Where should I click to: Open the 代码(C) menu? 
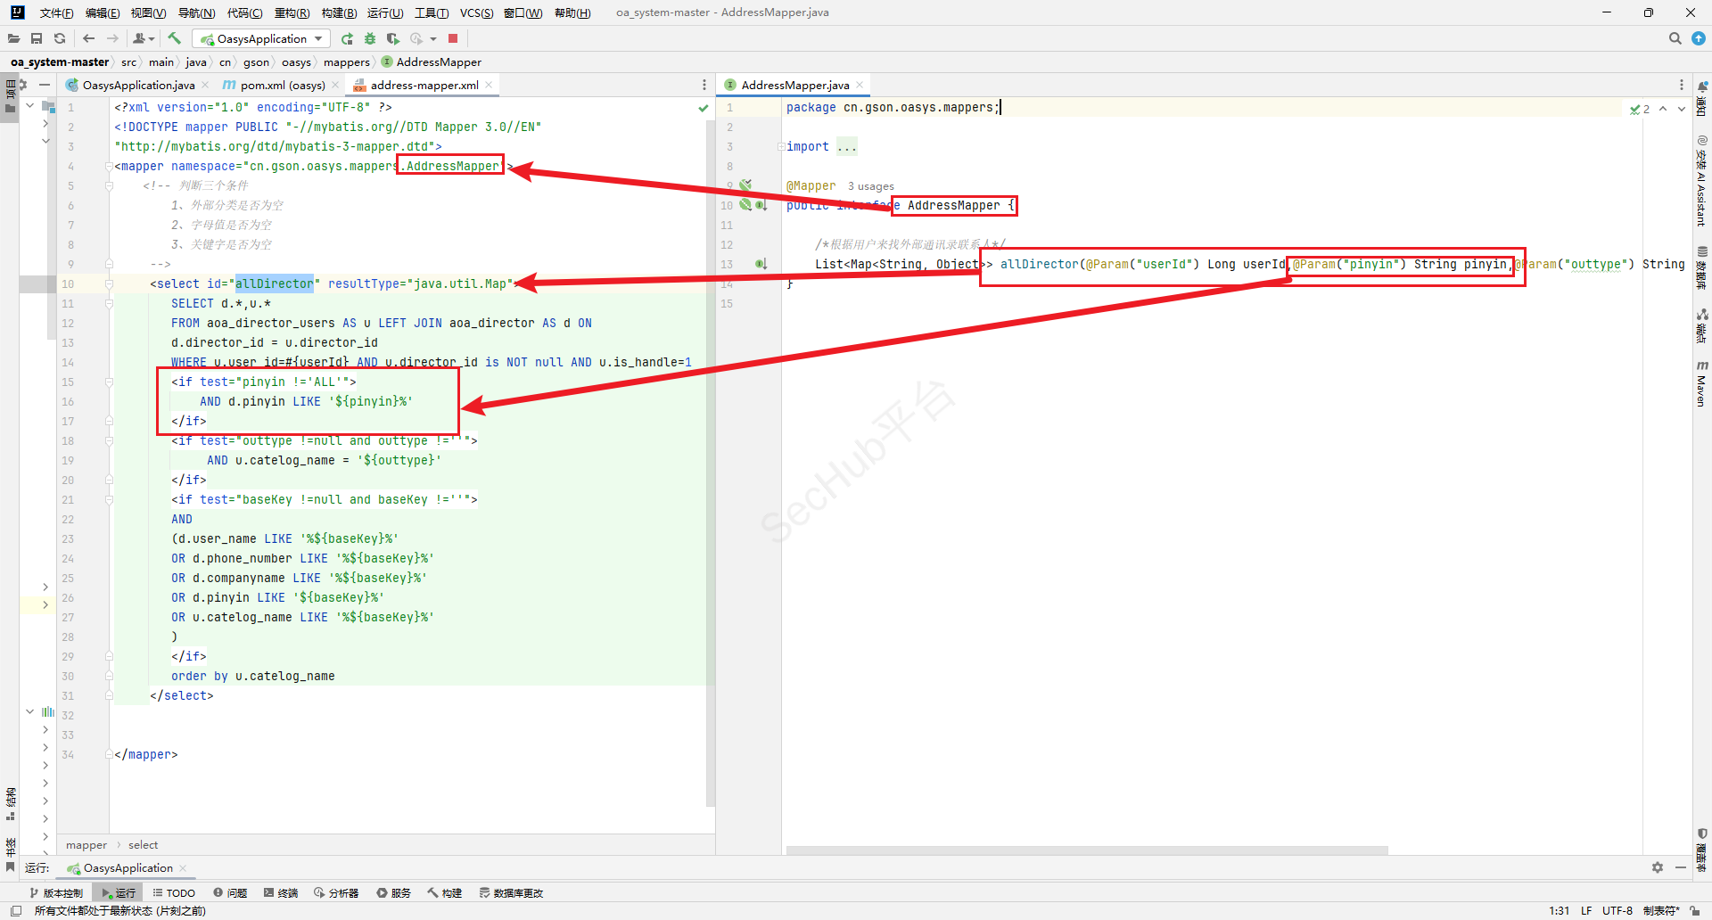pos(244,12)
